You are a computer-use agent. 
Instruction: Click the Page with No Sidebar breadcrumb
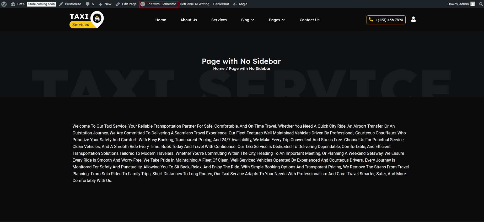[x=250, y=69]
